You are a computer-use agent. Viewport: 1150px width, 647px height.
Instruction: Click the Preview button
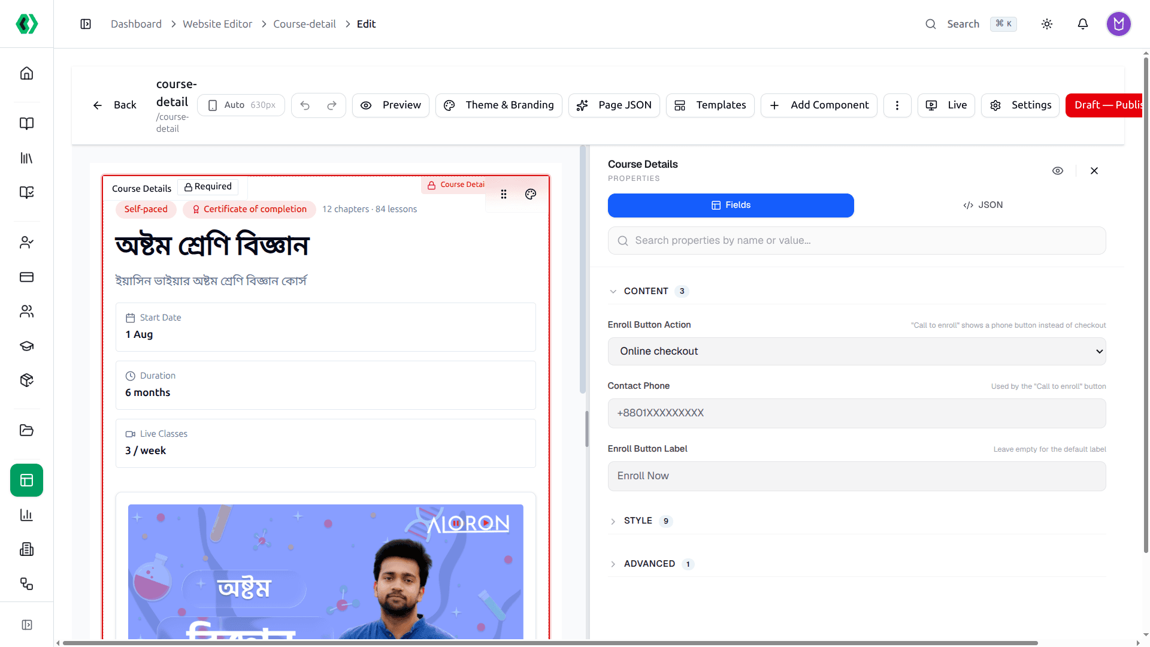(x=391, y=105)
